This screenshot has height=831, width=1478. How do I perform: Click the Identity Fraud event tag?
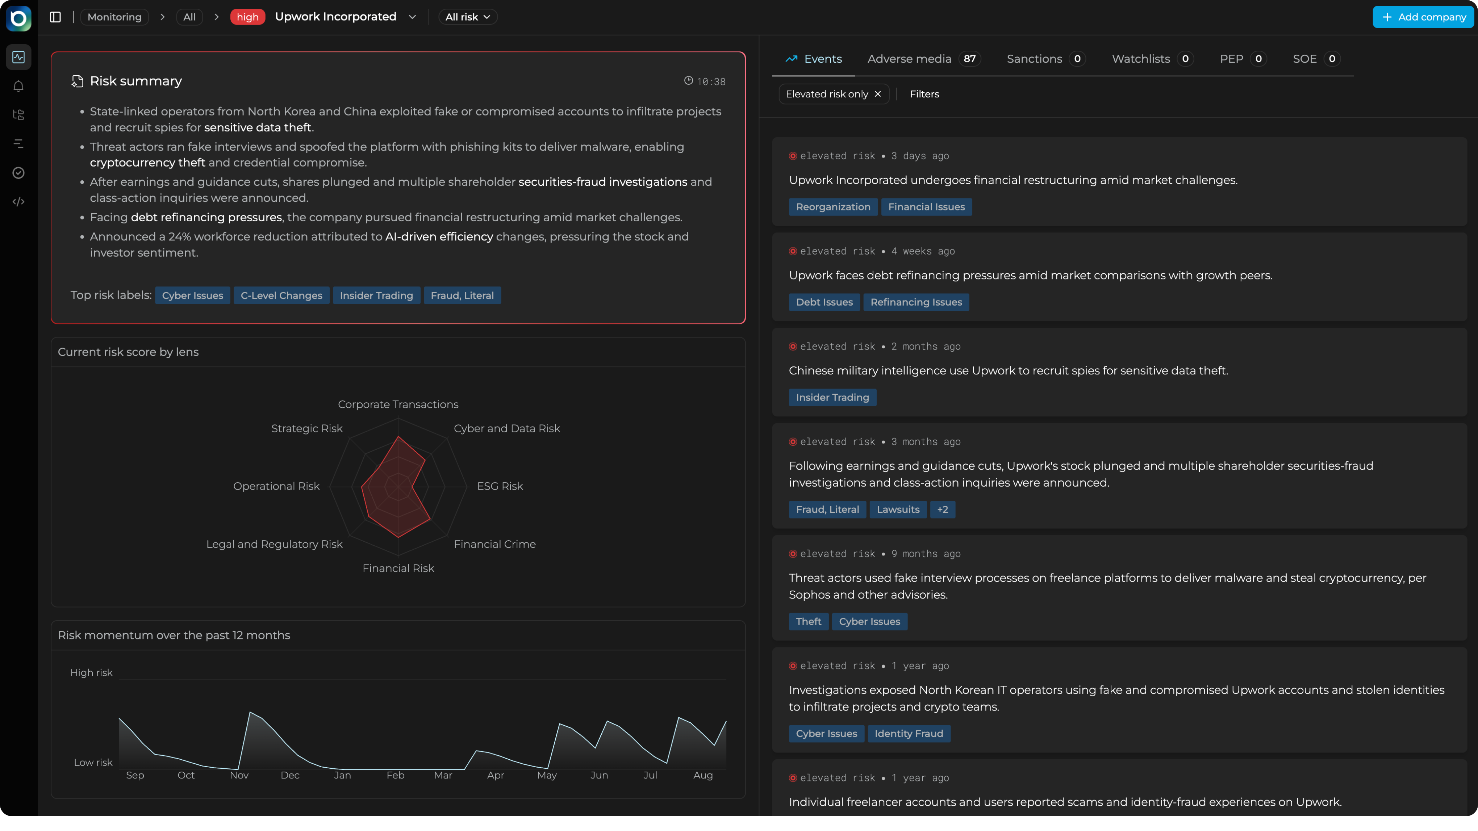coord(909,734)
